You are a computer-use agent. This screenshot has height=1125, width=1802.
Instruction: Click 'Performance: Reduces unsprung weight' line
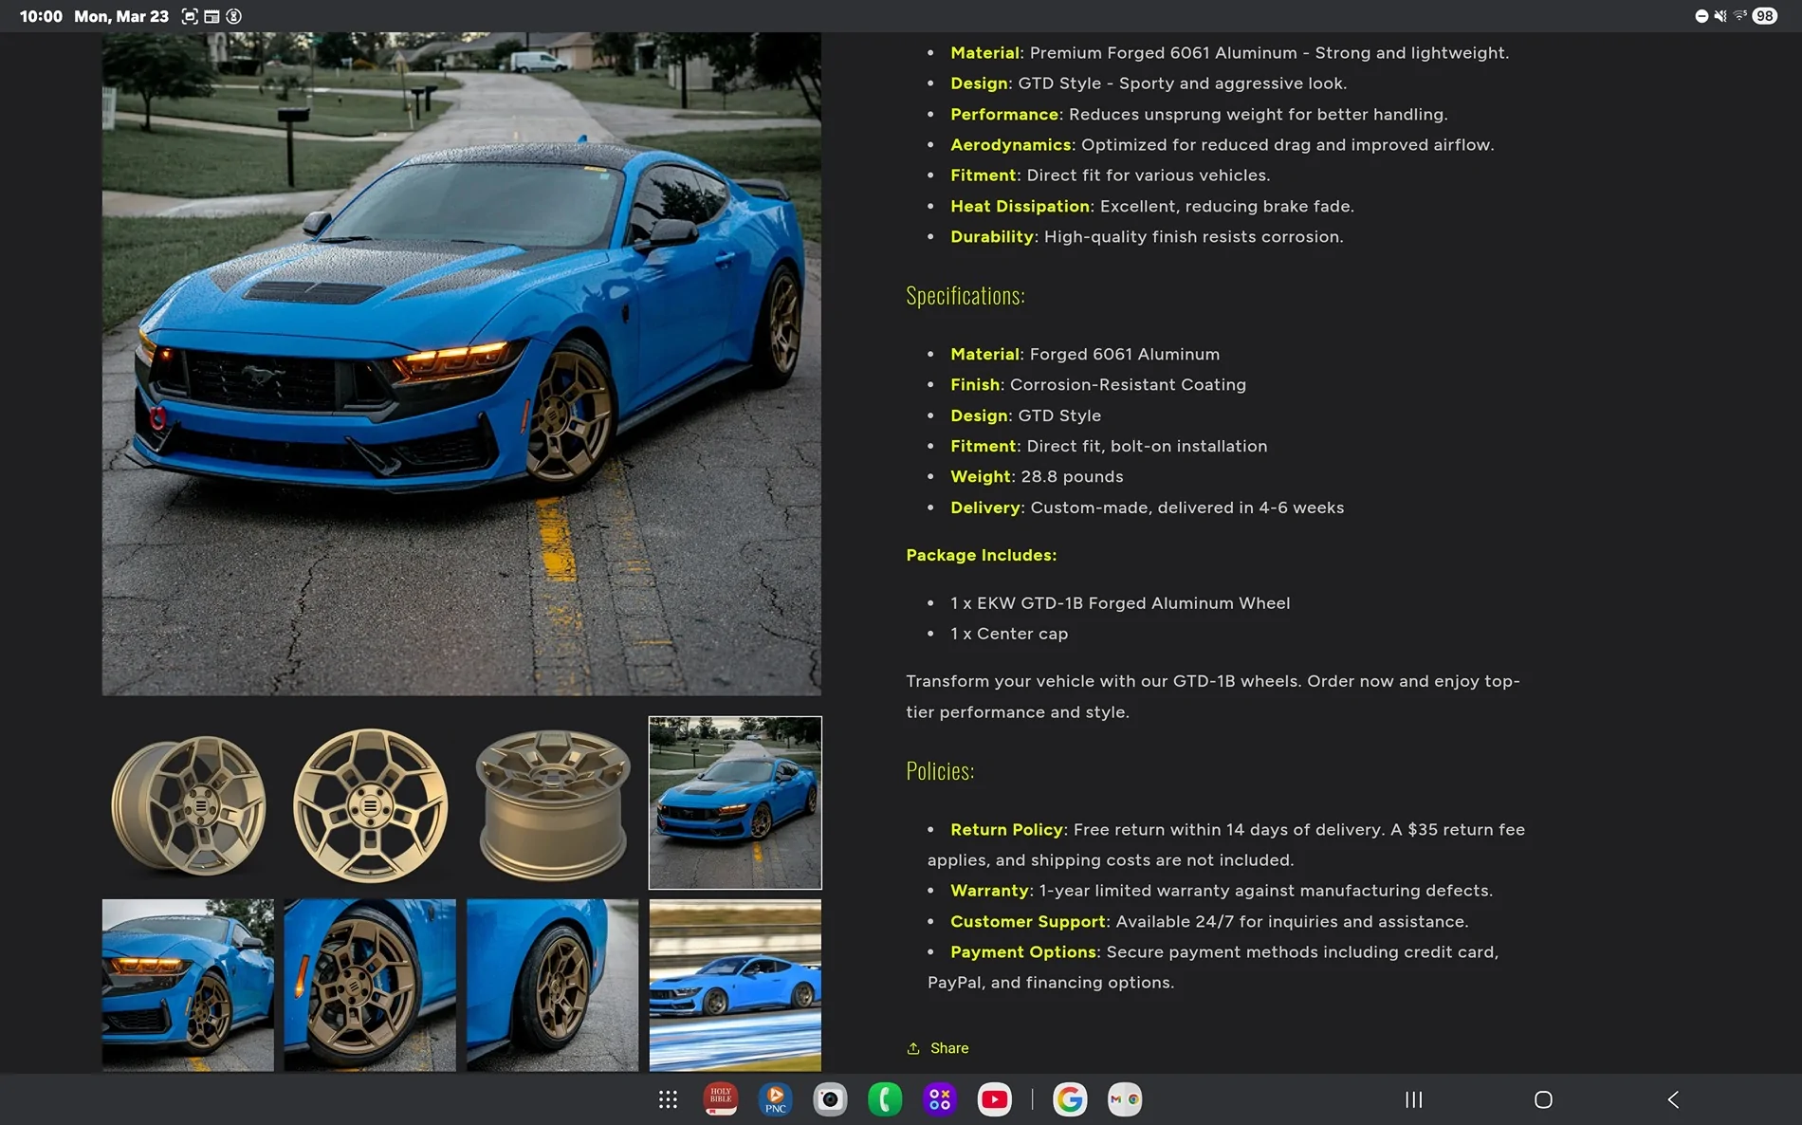[x=1199, y=115]
